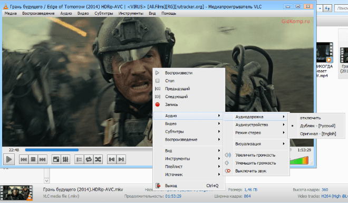Select Воспроизвести in context menu
Viewport: 348px width, 203px height.
(189, 73)
